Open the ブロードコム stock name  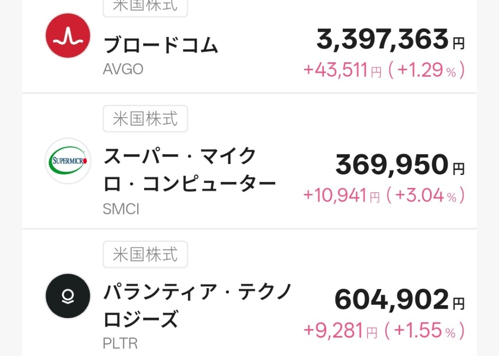point(161,45)
